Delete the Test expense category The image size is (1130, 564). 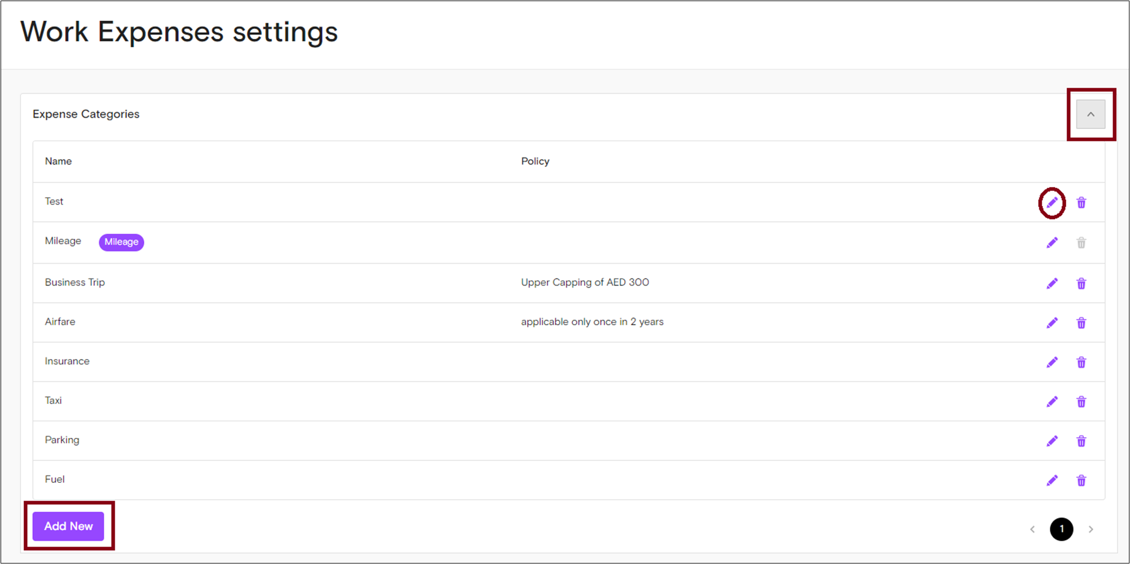1082,202
